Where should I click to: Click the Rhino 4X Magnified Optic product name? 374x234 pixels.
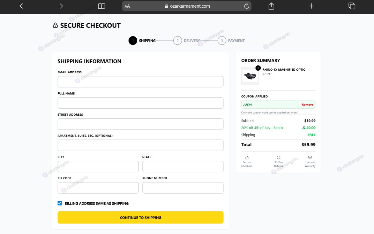coord(284,70)
